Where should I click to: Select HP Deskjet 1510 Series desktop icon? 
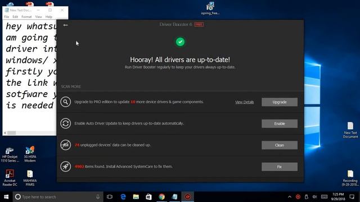[10, 155]
